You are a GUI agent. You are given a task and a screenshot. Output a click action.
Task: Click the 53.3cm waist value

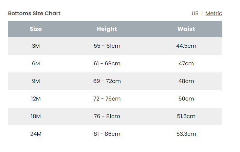(x=186, y=134)
